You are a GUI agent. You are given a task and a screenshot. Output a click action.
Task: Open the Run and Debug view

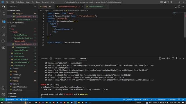point(3,27)
